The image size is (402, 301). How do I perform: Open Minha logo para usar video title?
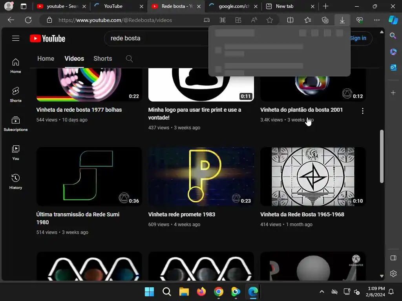pyautogui.click(x=195, y=114)
